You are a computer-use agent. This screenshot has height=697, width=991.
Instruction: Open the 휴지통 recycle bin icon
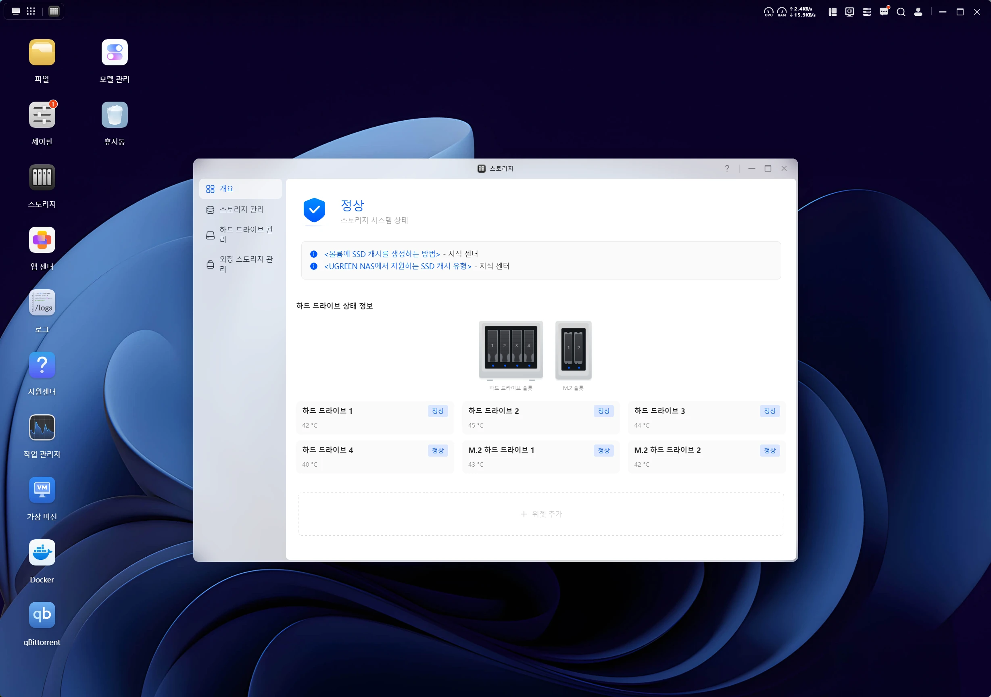[115, 115]
